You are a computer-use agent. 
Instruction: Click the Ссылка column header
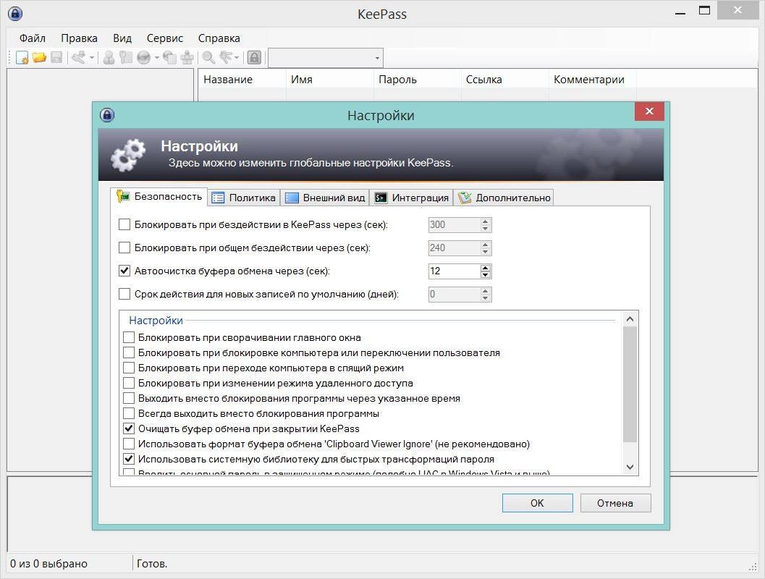click(504, 80)
